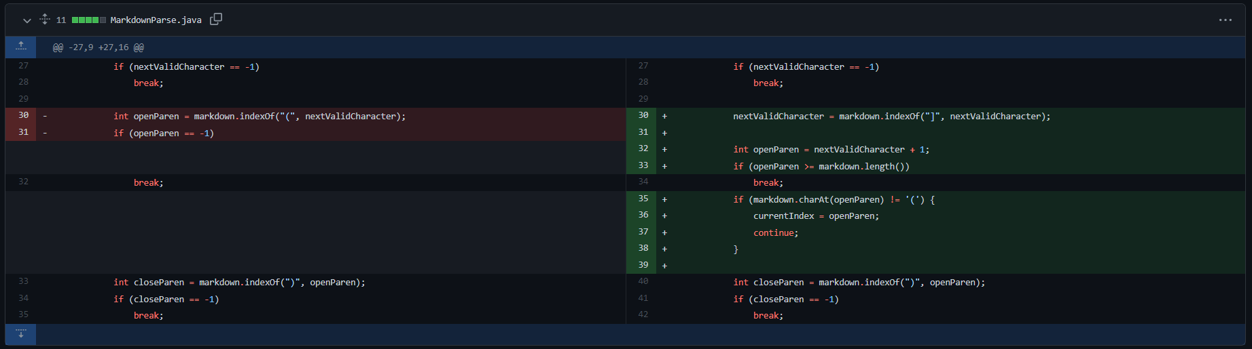Click the diffstat green blocks indicator
The height and width of the screenshot is (349, 1252).
point(89,20)
